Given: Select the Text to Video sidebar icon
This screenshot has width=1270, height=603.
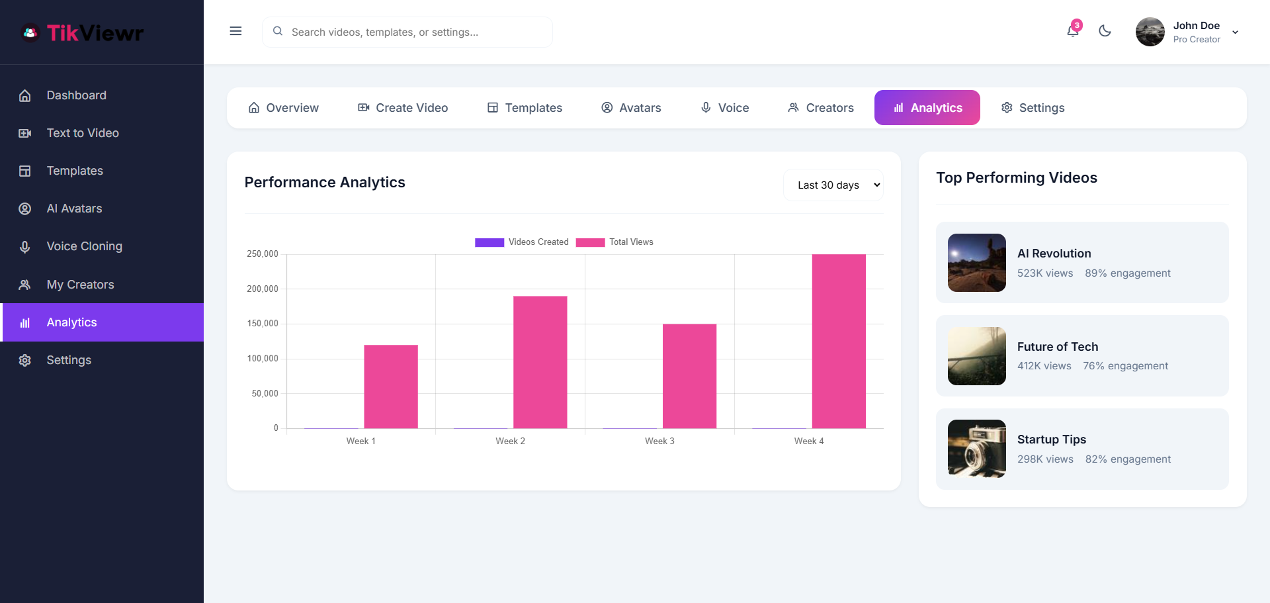Looking at the screenshot, I should (24, 133).
